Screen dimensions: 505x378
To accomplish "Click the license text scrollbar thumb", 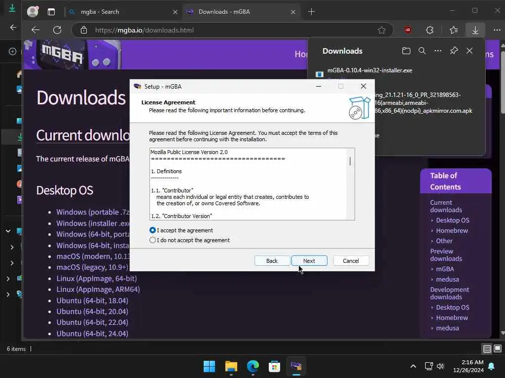I will pyautogui.click(x=350, y=161).
